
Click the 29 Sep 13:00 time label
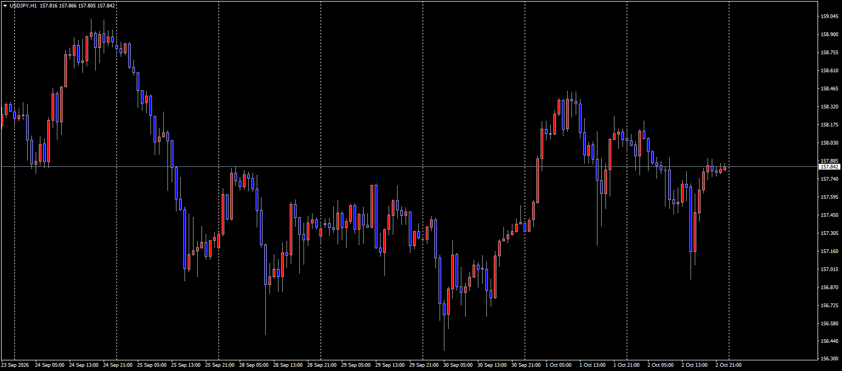(390, 365)
